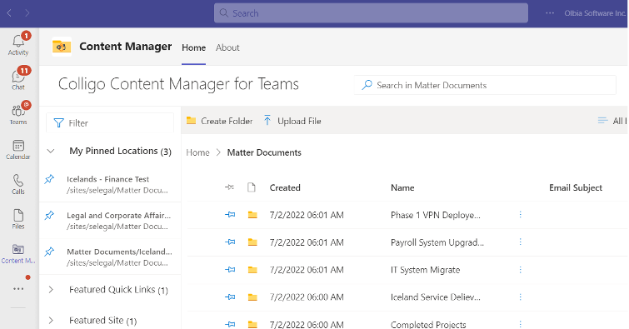The width and height of the screenshot is (629, 329).
Task: Open the Completed Projects folder name
Action: pyautogui.click(x=428, y=324)
